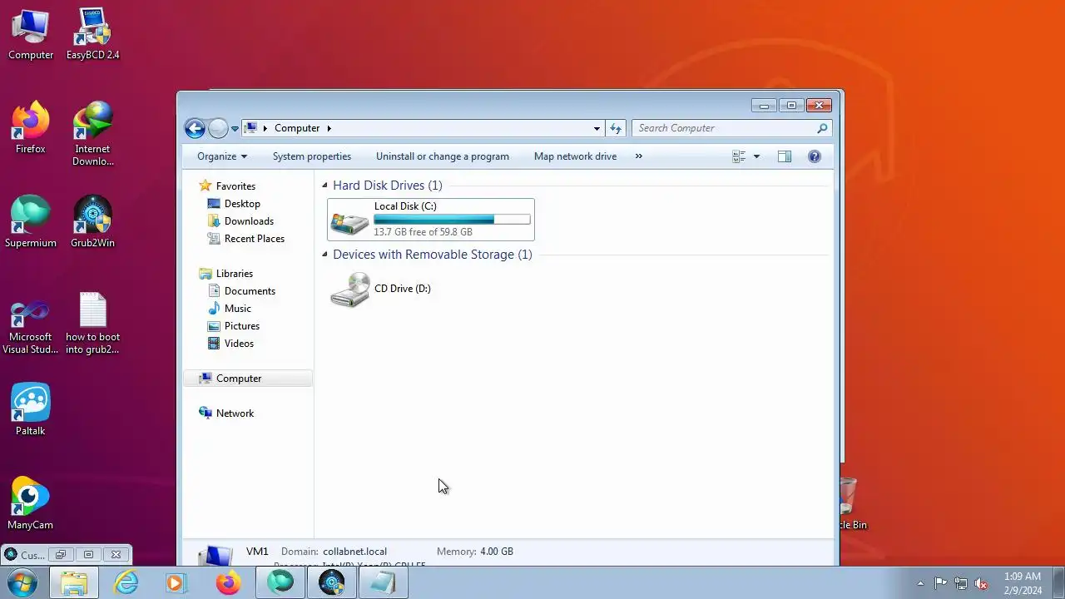Show hidden tray icons arrow
This screenshot has width=1065, height=599.
920,583
